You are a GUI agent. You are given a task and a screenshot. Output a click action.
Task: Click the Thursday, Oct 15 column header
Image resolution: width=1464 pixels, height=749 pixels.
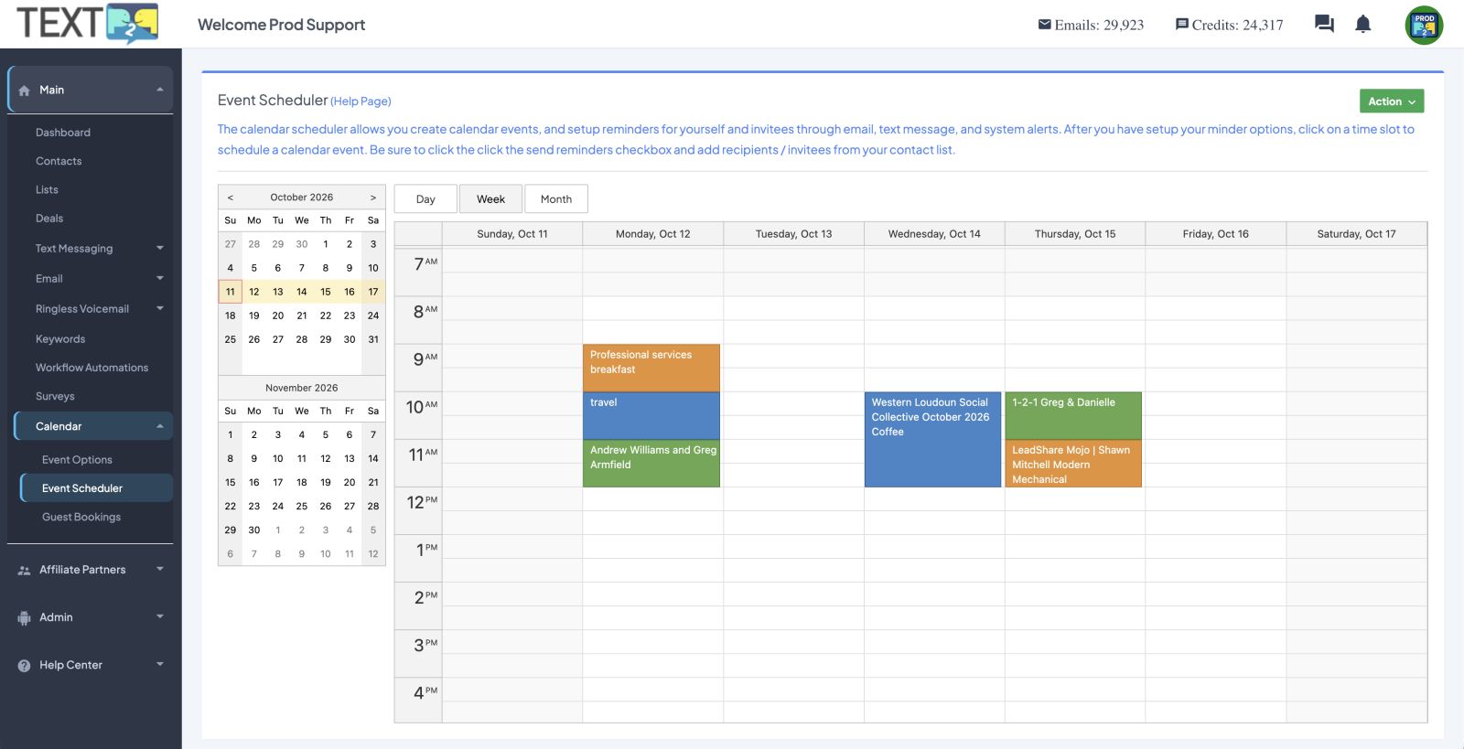(1074, 234)
